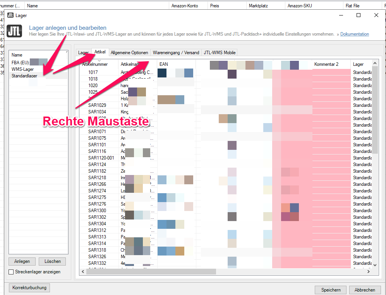The image size is (386, 295).
Task: Switch to Wareneingang / Versand tab
Action: (x=176, y=53)
